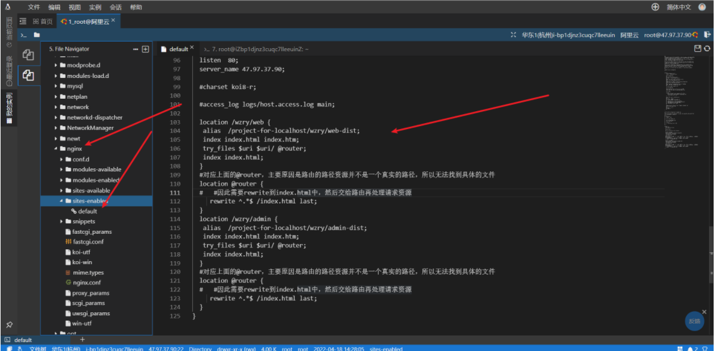Screen dimensions: 716x351
Task: Expand the sites-available folder
Action: coord(61,190)
